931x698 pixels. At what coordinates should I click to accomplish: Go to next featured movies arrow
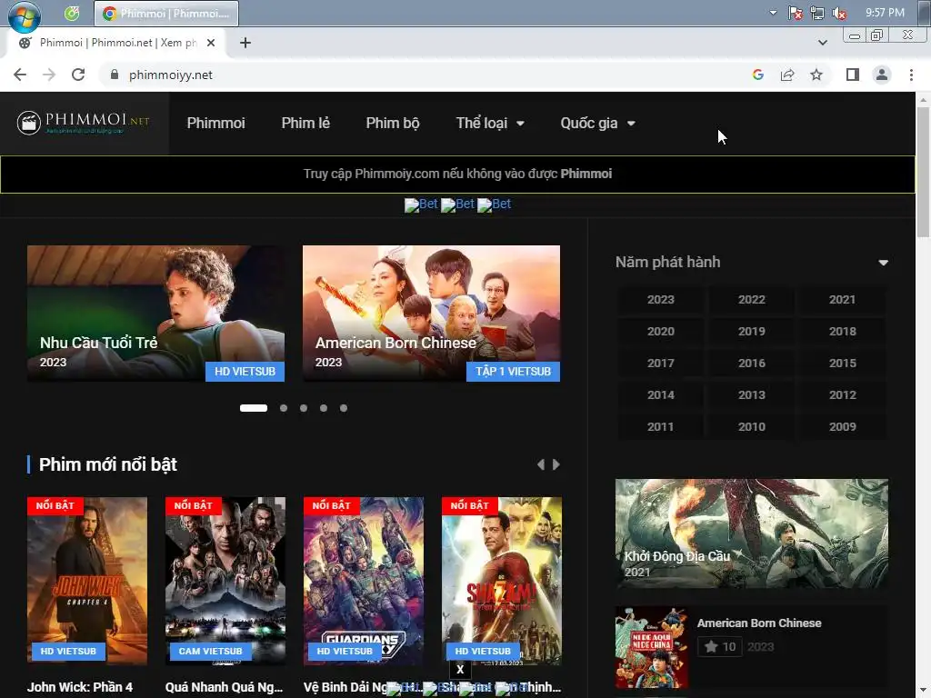point(556,464)
